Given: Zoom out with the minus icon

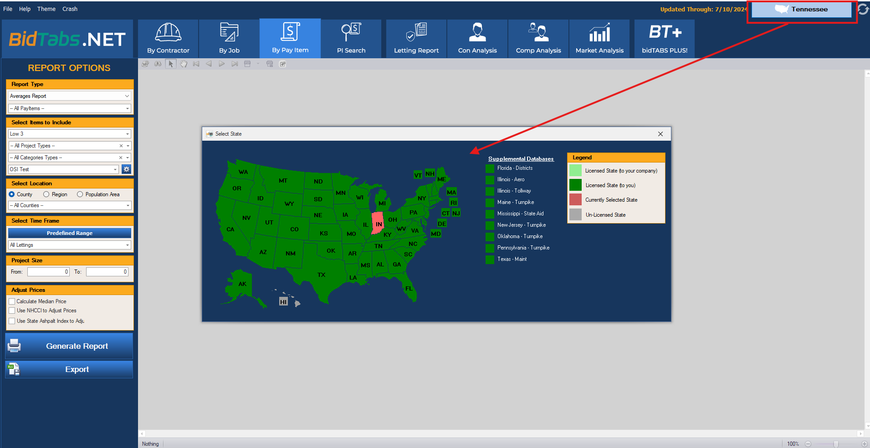Looking at the screenshot, I should coord(808,444).
